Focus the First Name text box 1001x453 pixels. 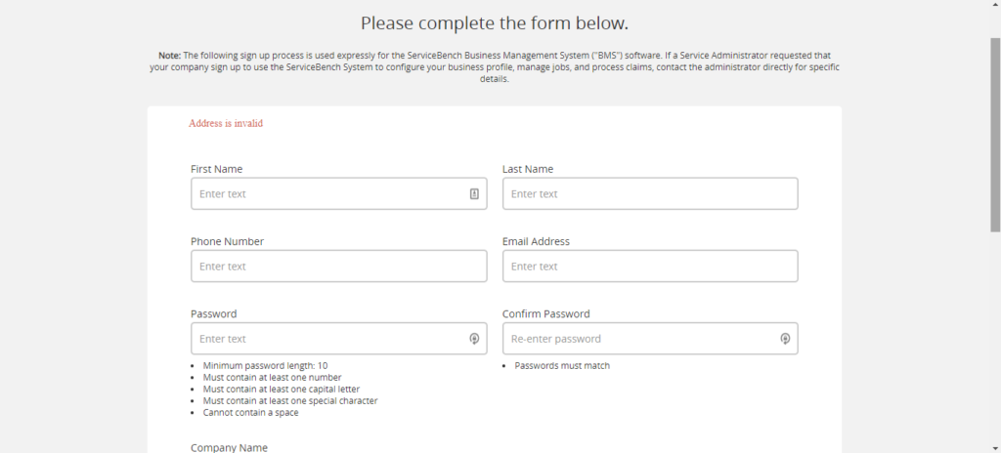click(338, 193)
